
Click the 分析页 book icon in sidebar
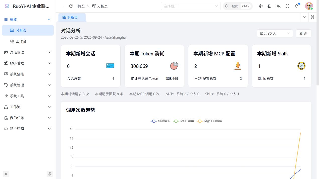pos(12,30)
